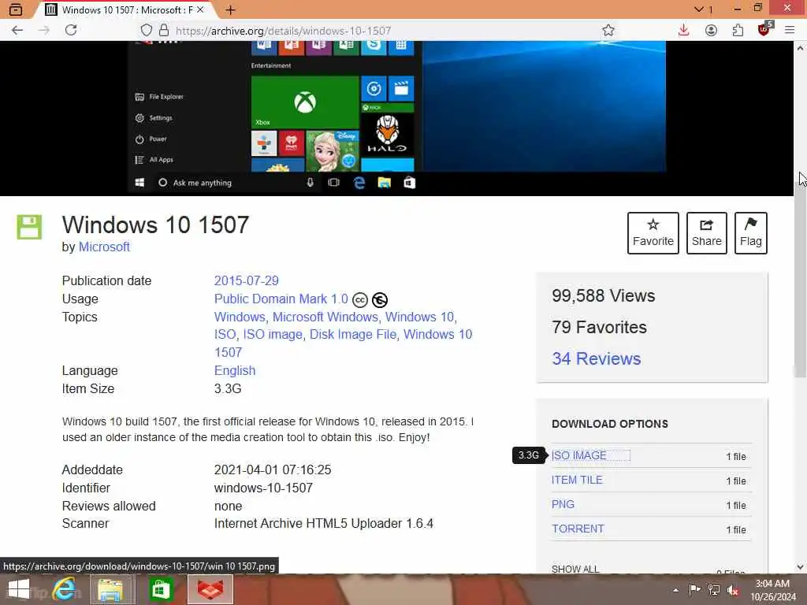Screen dimensions: 807x605
Task: Open the Action Center flag icon
Action: pyautogui.click(x=694, y=589)
